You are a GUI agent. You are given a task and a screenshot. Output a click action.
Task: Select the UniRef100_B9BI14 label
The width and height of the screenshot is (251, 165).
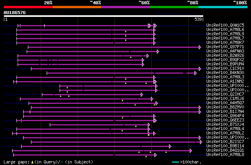pyautogui.click(x=225, y=146)
